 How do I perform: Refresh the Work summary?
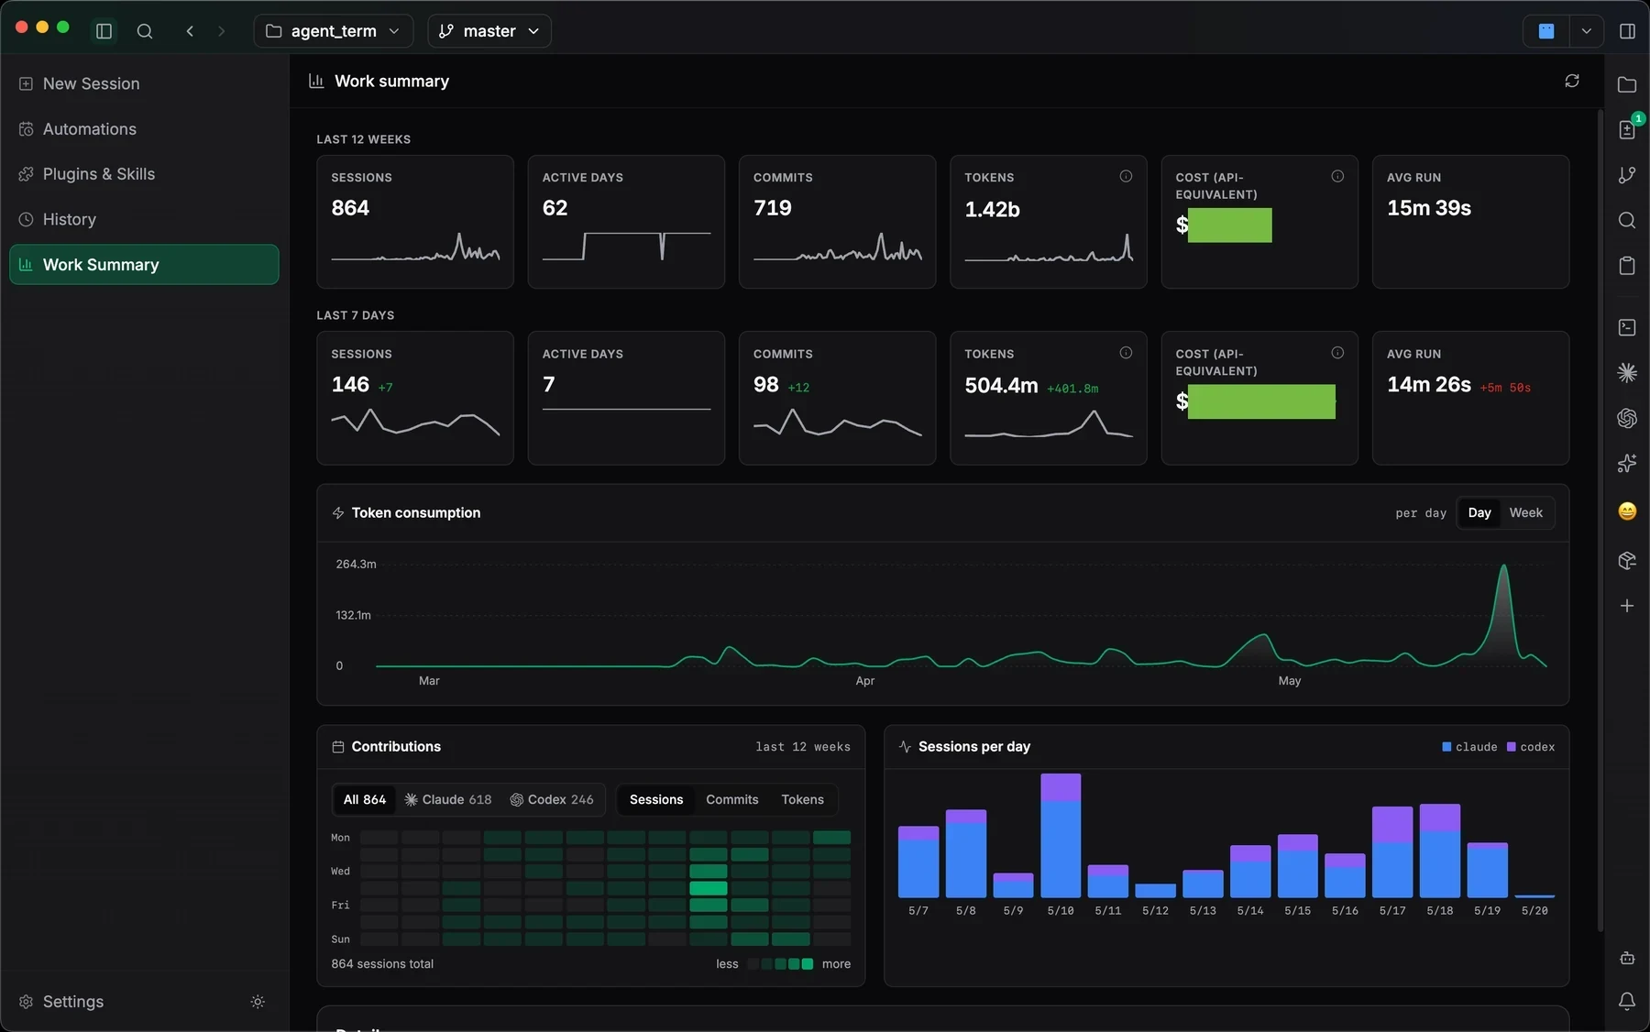point(1572,81)
